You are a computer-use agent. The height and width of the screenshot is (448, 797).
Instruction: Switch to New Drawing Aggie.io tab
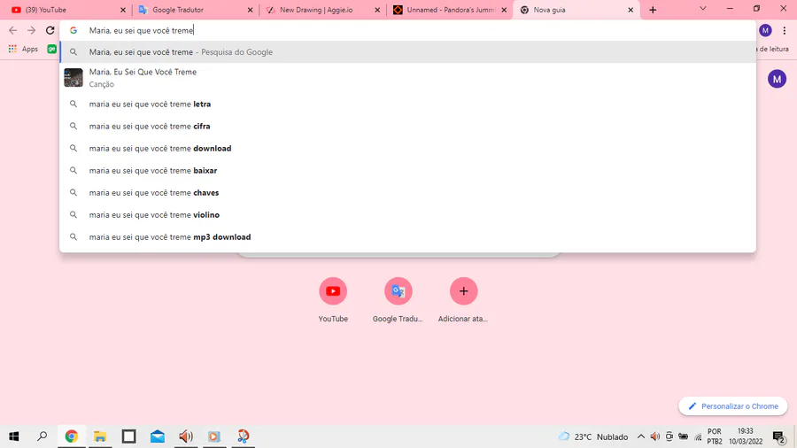click(321, 10)
